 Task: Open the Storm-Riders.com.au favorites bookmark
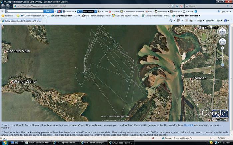[x=37, y=16]
